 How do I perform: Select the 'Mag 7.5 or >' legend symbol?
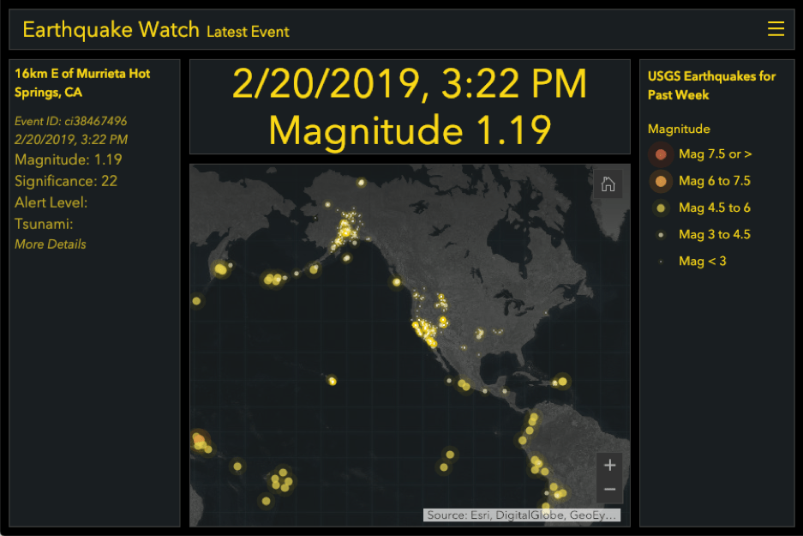point(660,154)
